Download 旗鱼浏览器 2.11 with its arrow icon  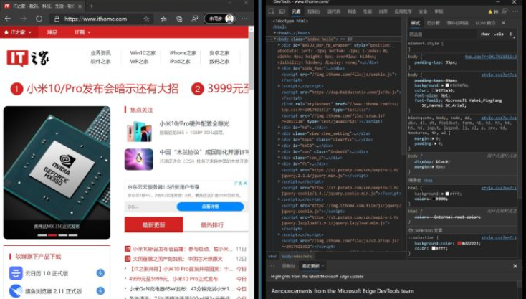100,290
